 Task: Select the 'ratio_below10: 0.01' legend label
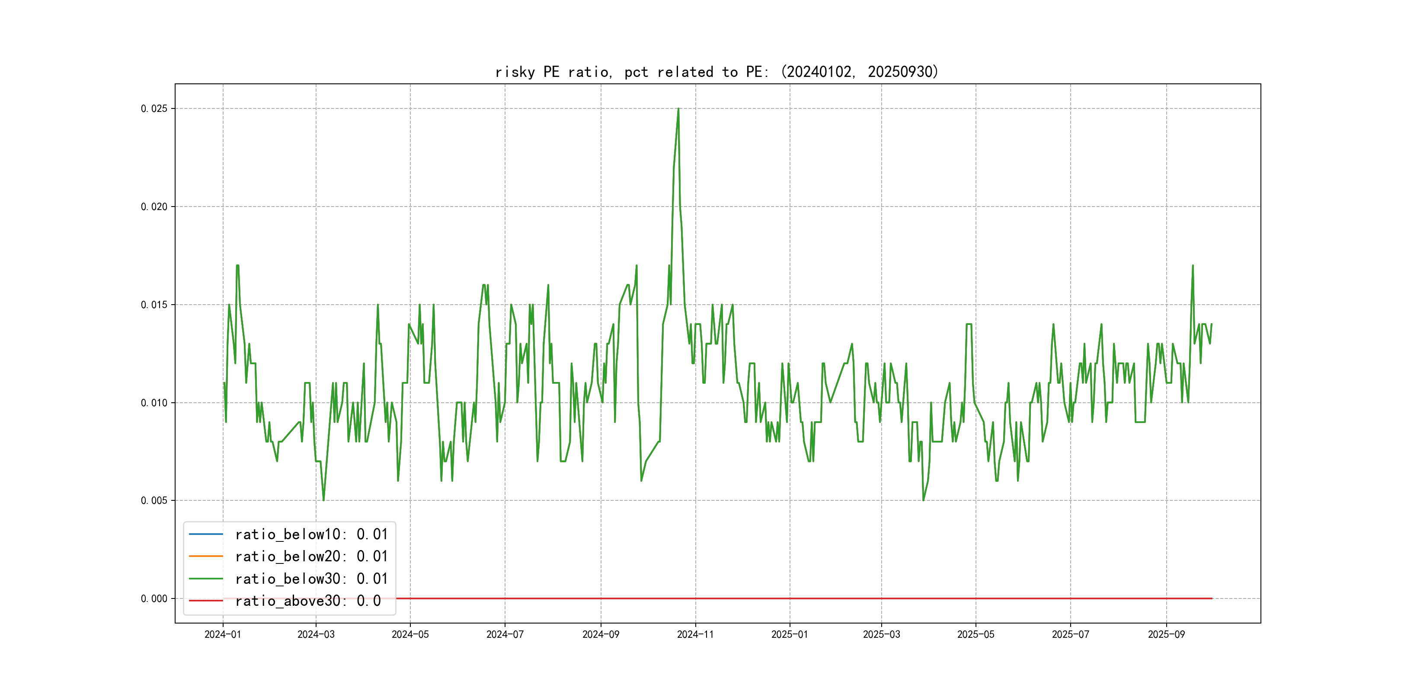pos(311,534)
